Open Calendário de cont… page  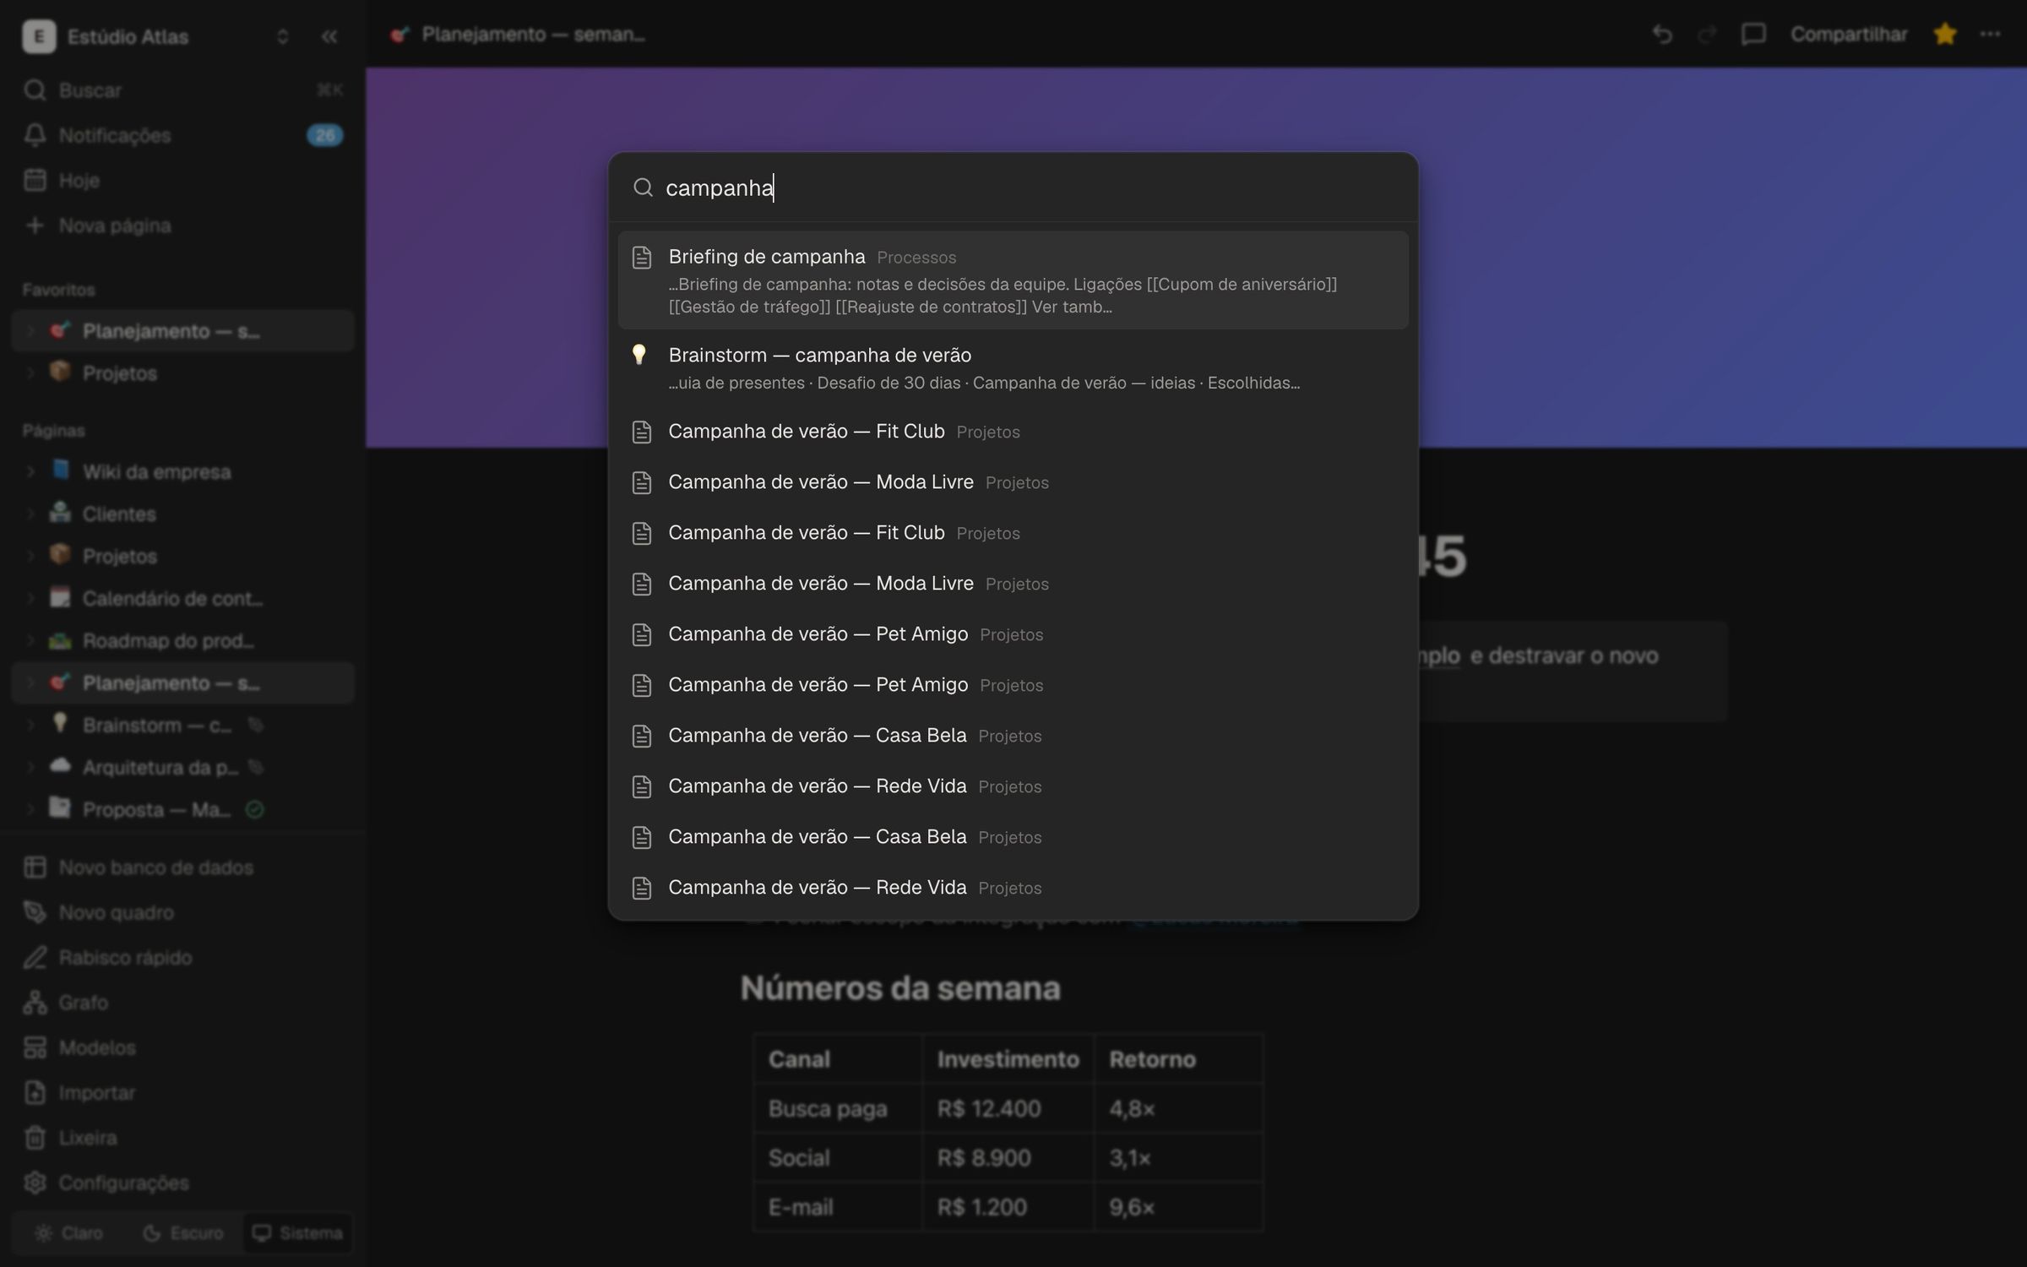[x=182, y=598]
